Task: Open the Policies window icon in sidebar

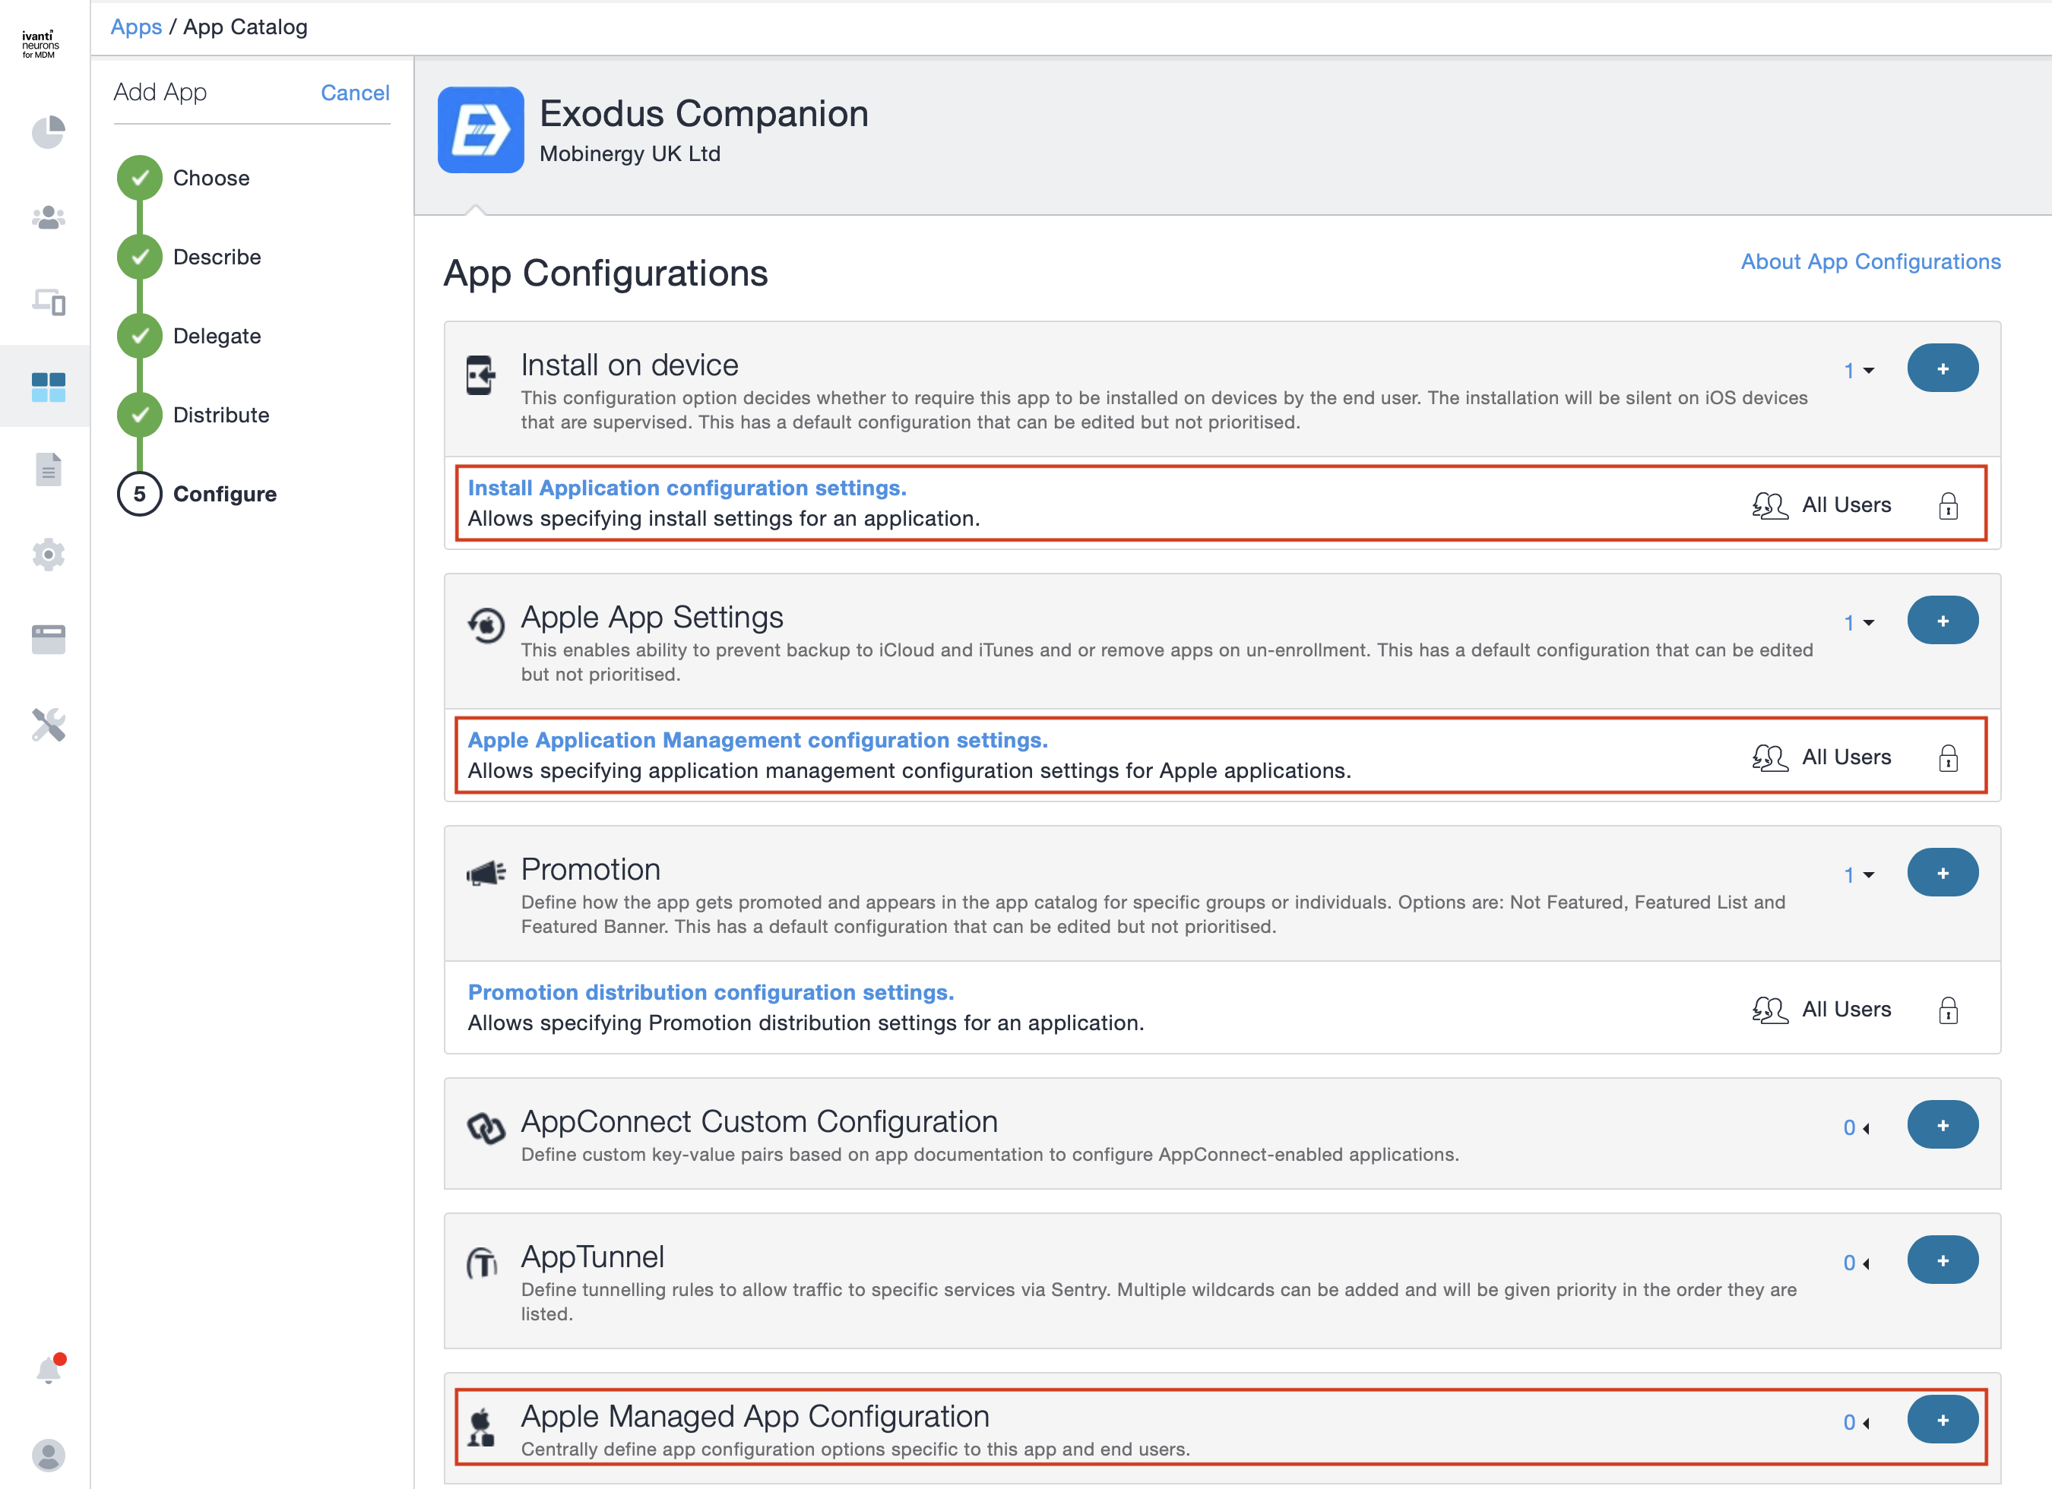Action: pyautogui.click(x=48, y=640)
